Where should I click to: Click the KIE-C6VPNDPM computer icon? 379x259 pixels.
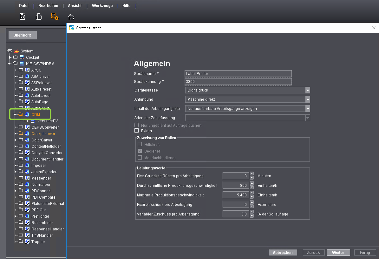coord(22,64)
